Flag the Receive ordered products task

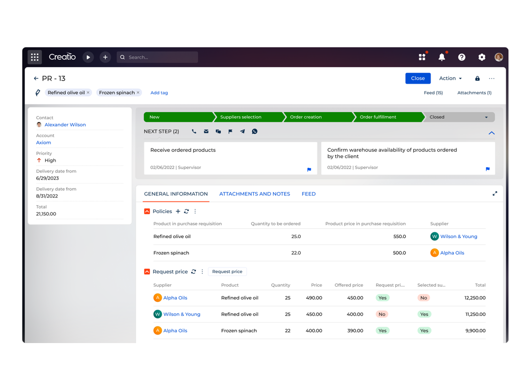click(x=309, y=169)
